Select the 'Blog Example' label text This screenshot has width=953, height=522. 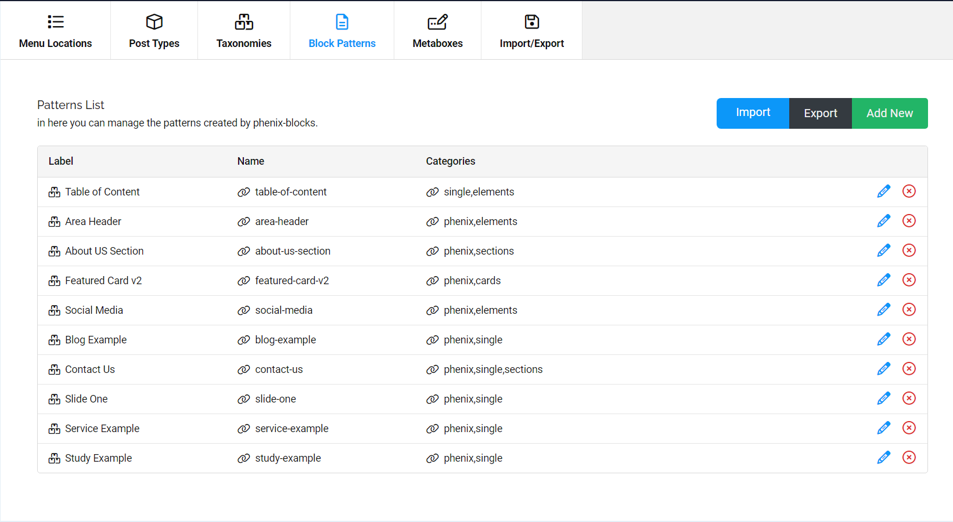tap(96, 340)
